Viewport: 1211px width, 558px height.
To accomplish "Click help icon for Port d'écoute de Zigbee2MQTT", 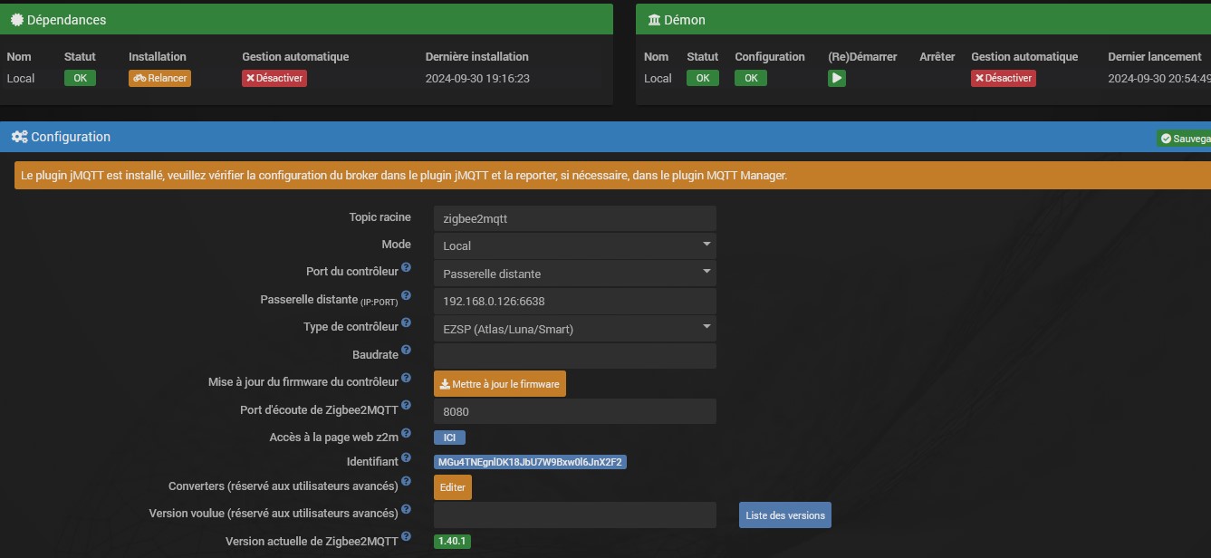I will (x=406, y=406).
